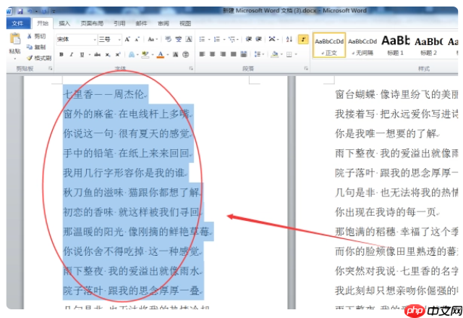463x318 pixels.
Task: Click the Save icon in quick access toolbar
Action: point(20,12)
